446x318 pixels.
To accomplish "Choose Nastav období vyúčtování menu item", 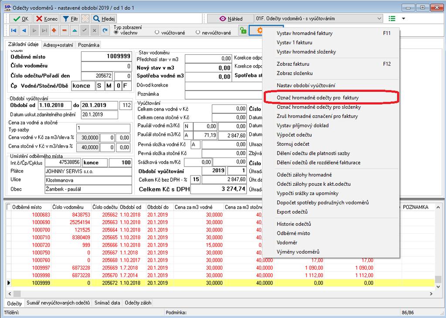I will (x=331, y=85).
